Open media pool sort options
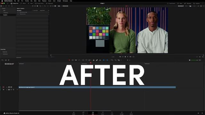 point(45,6)
